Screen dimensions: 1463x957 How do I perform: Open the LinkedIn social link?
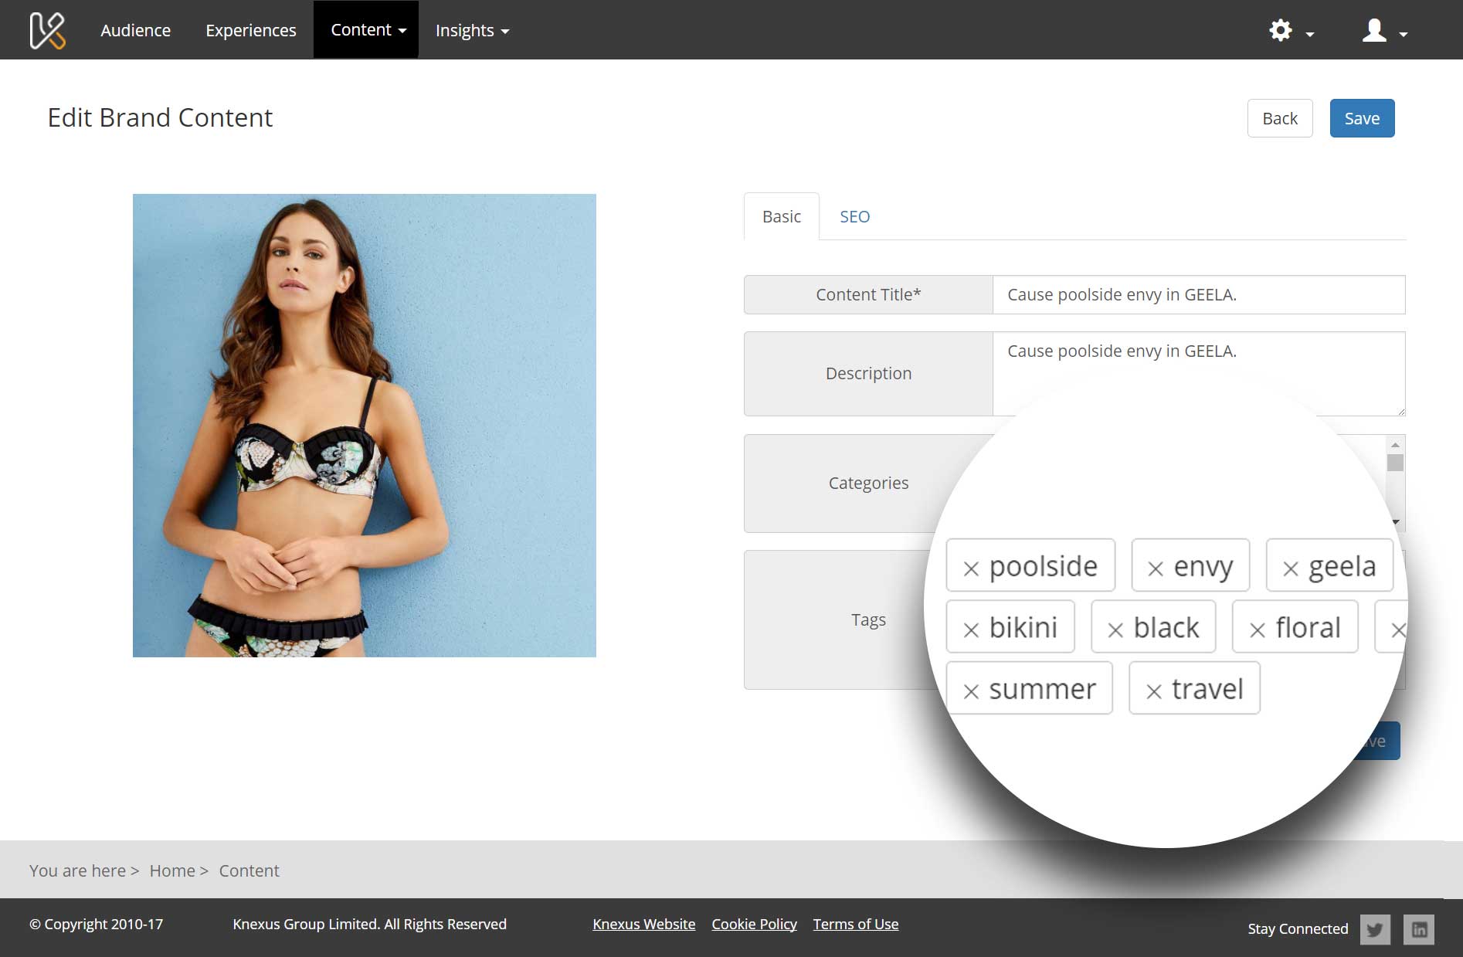coord(1419,929)
